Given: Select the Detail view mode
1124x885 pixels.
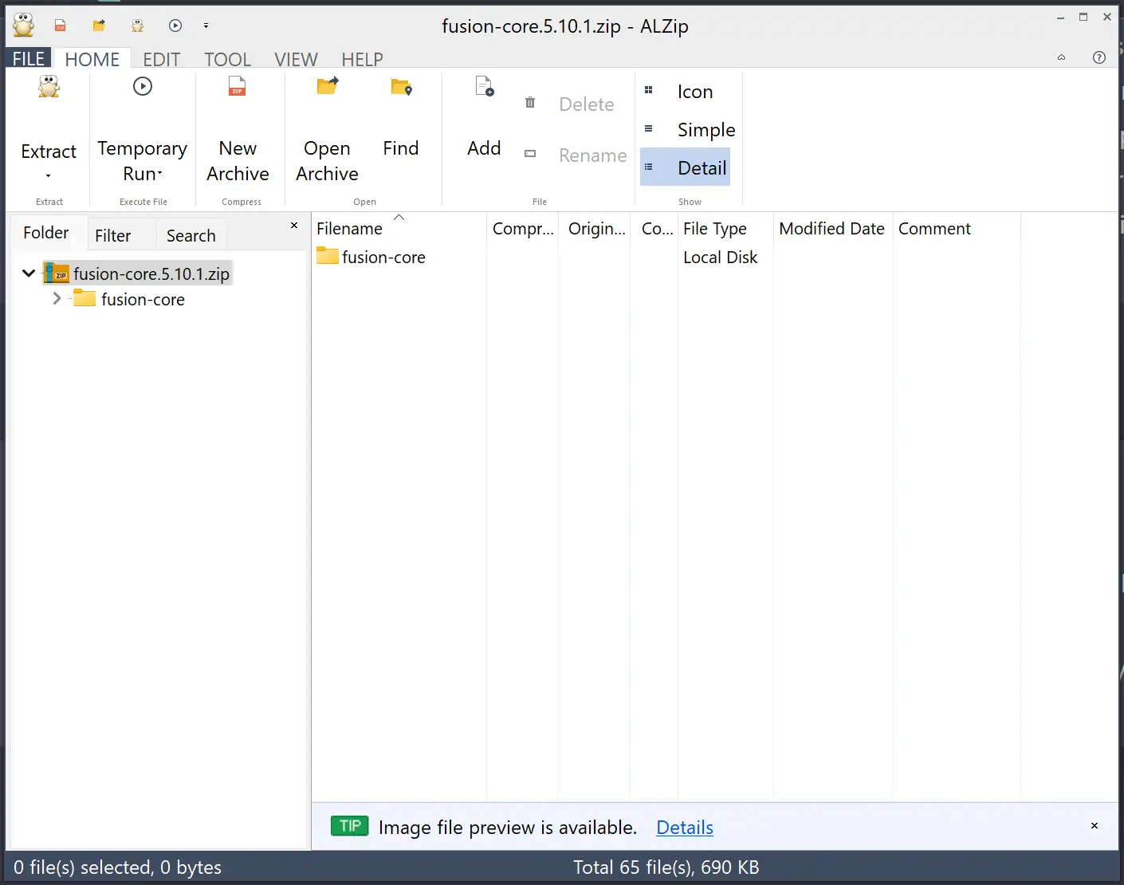Looking at the screenshot, I should 685,167.
